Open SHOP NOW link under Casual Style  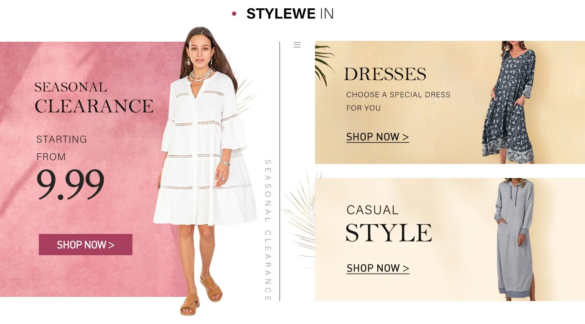(378, 269)
